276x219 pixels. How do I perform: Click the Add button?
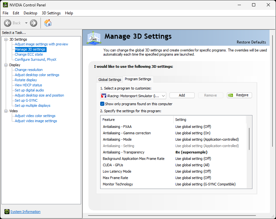click(182, 95)
